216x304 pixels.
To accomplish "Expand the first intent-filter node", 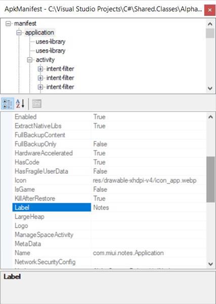I will (40, 69).
